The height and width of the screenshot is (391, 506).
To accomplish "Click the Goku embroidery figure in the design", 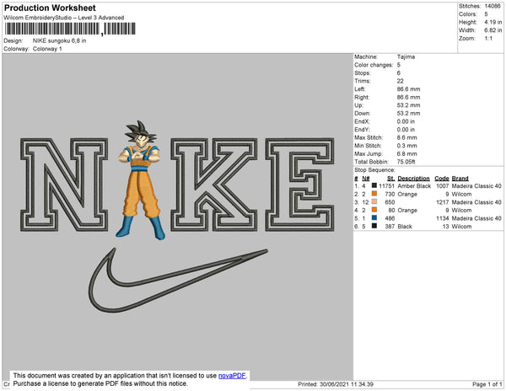I will 140,179.
